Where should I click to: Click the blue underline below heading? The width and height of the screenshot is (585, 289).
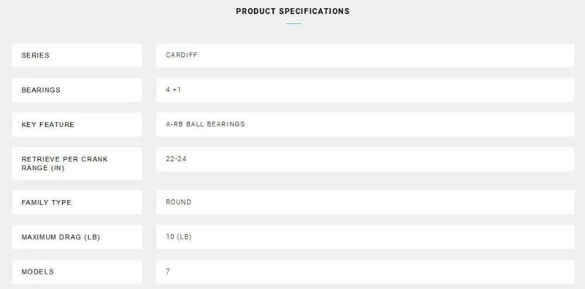coord(294,23)
